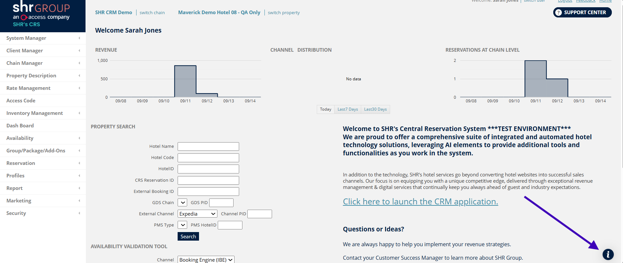Click the HotelID input field
Image resolution: width=623 pixels, height=263 pixels.
208,169
